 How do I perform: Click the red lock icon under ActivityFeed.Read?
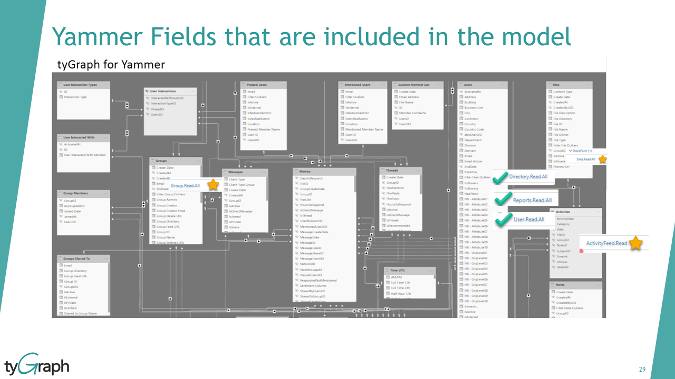click(x=582, y=251)
